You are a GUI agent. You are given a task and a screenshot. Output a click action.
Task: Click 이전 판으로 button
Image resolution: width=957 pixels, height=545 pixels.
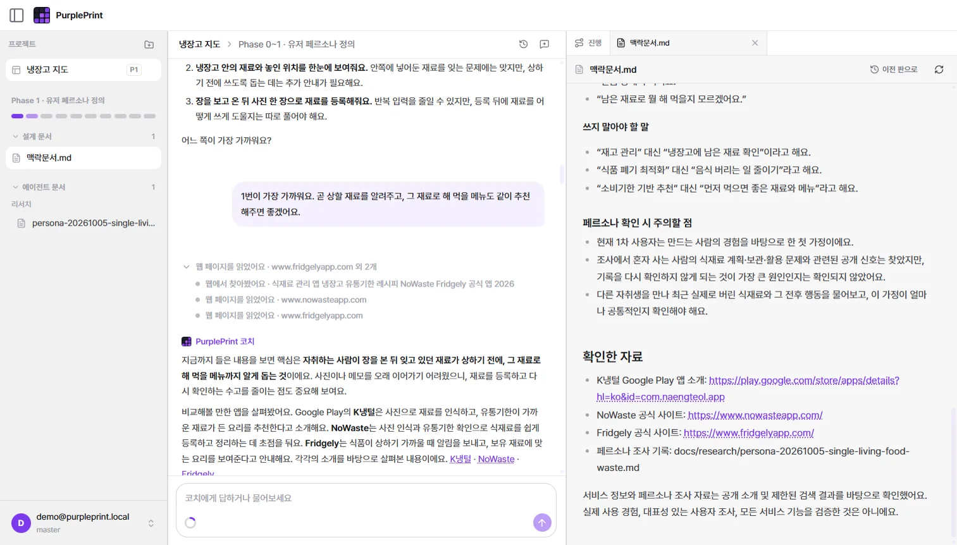[x=894, y=70]
